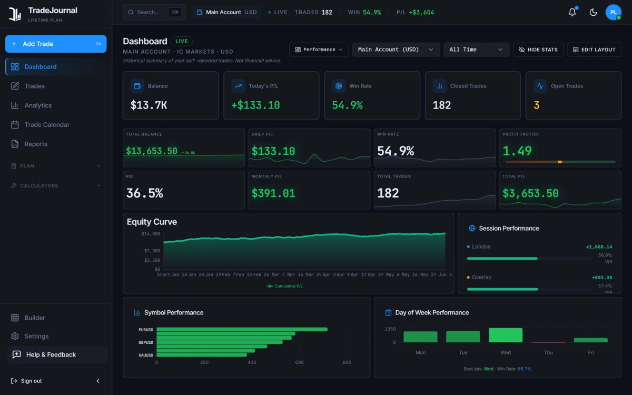Open the Main Account (USD) dropdown

click(396, 50)
